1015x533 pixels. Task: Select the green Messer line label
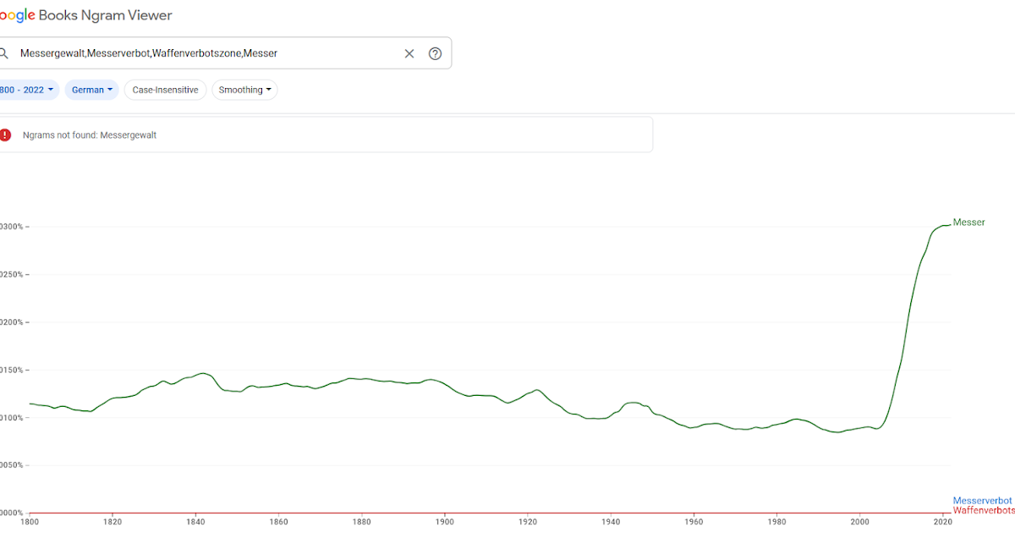tap(968, 223)
